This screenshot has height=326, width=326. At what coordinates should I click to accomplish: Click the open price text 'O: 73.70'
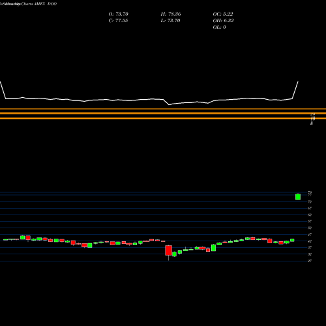click(x=119, y=14)
